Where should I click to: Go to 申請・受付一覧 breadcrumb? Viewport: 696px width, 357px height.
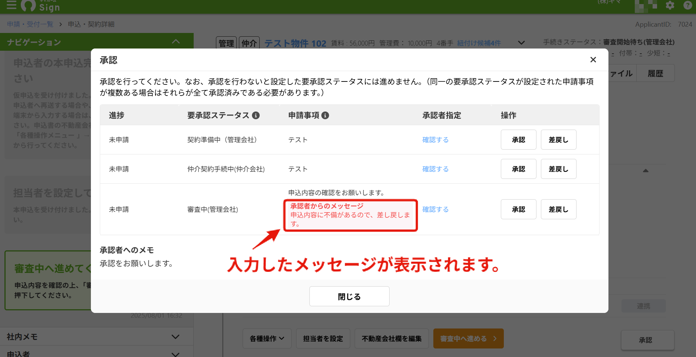pyautogui.click(x=30, y=24)
